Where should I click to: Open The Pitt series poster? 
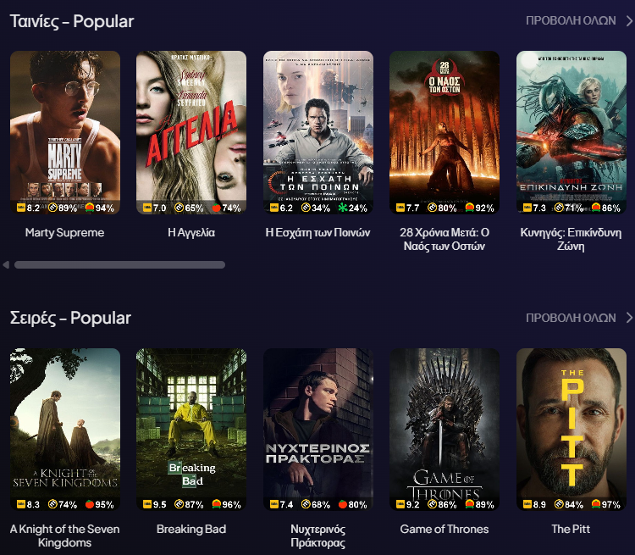(x=571, y=419)
